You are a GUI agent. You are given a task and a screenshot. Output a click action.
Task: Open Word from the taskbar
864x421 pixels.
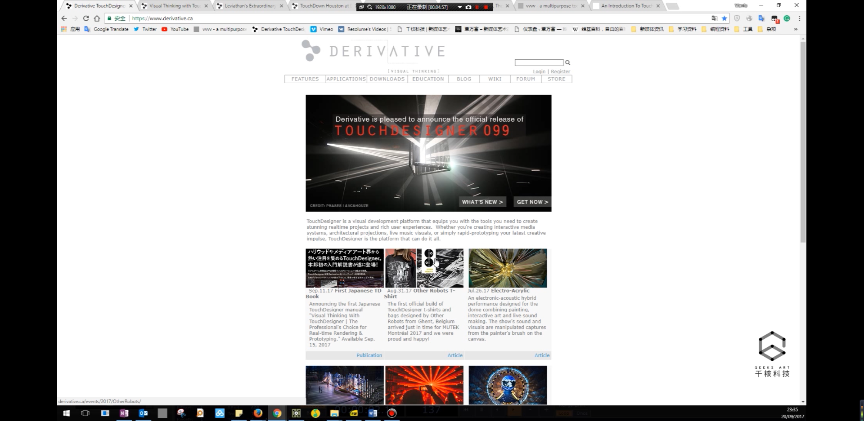click(x=373, y=413)
